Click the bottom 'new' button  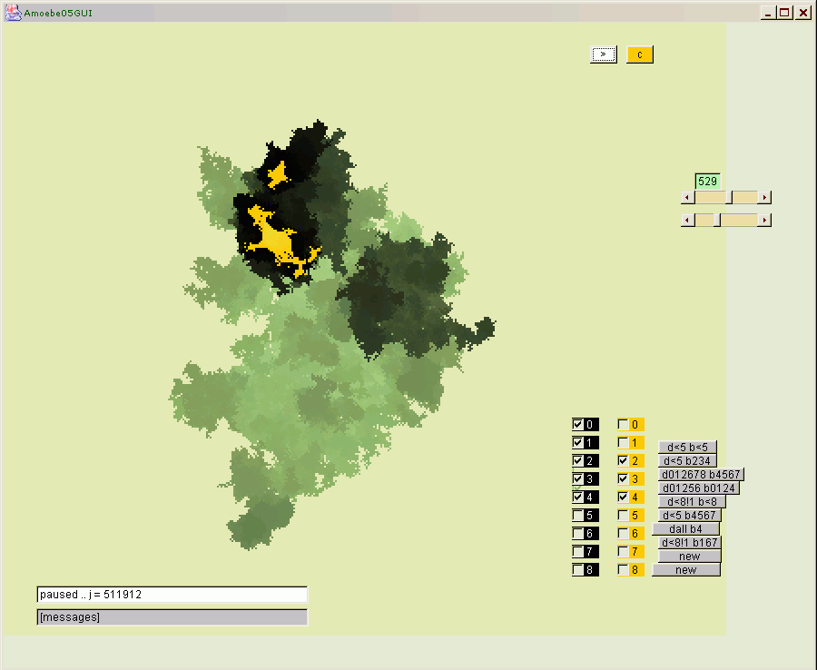click(685, 569)
